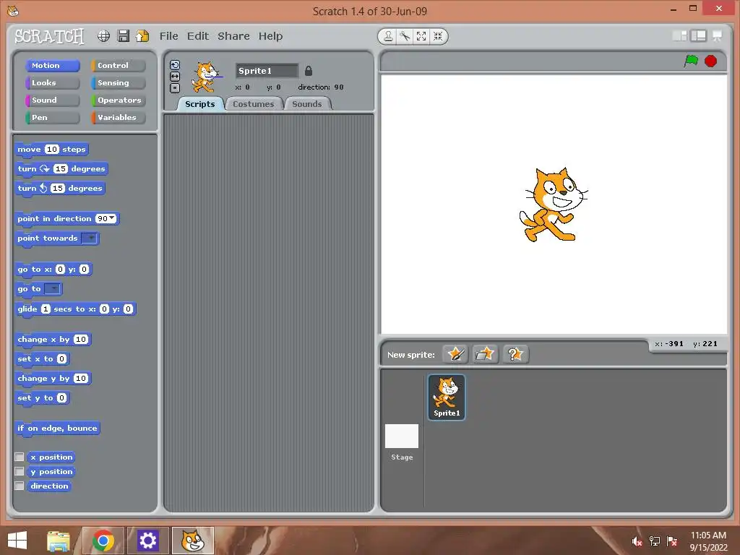This screenshot has height=555, width=740.
Task: Open the point towards dropdown
Action: 89,238
